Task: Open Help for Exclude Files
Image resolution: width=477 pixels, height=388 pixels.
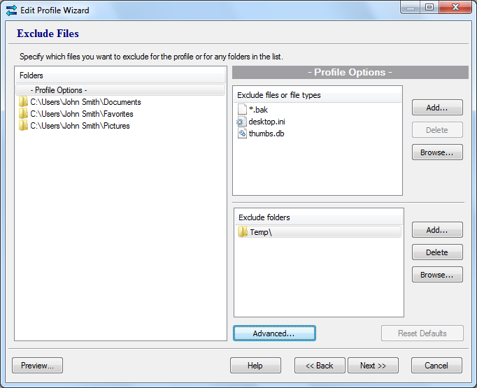Action: click(x=255, y=366)
